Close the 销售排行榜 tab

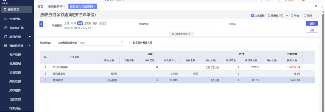coord(64,6)
